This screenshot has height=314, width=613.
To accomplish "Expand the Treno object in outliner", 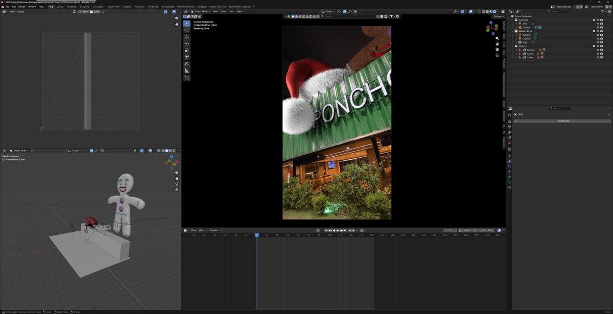I will (x=516, y=57).
